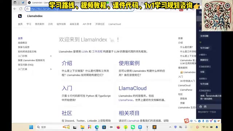Open the Windows Start menu

(31, 127)
